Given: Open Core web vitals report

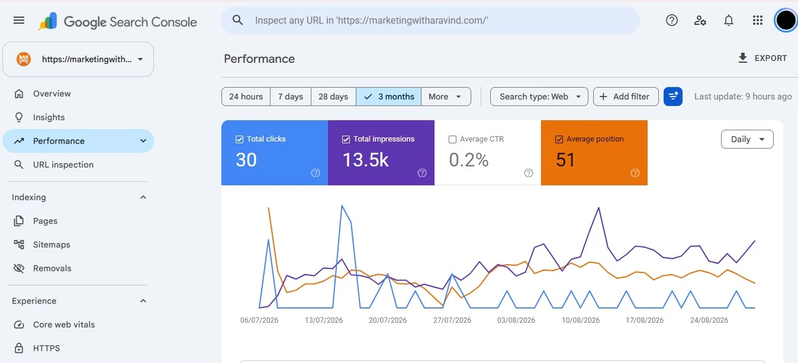Looking at the screenshot, I should click(78, 325).
